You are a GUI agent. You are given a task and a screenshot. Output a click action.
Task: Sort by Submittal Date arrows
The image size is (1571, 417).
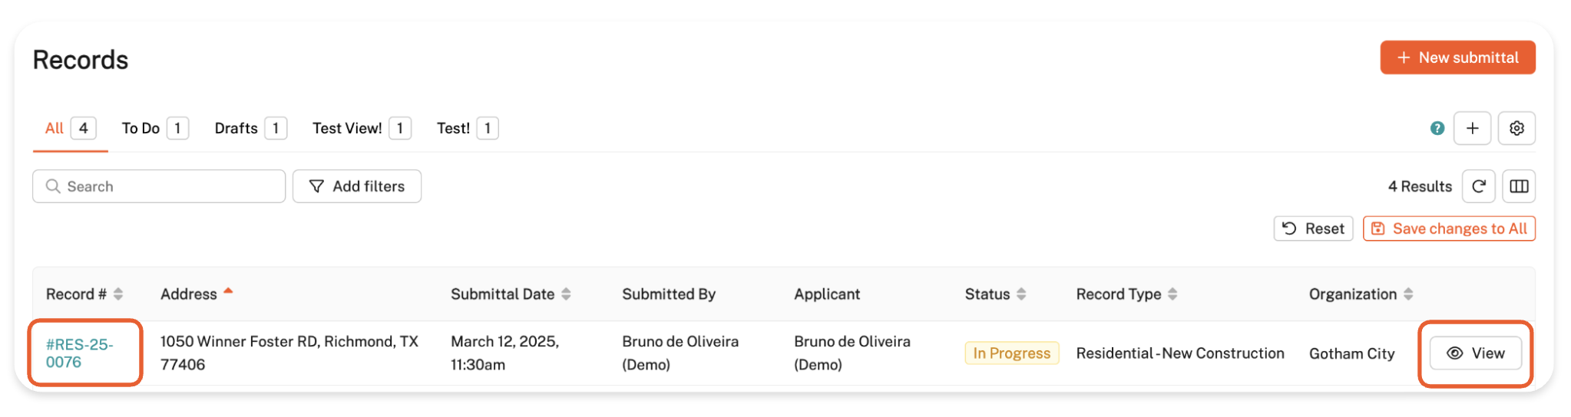(x=566, y=294)
